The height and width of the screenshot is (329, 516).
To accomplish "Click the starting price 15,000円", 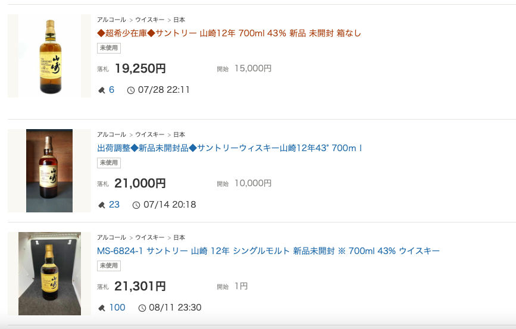I will 253,68.
